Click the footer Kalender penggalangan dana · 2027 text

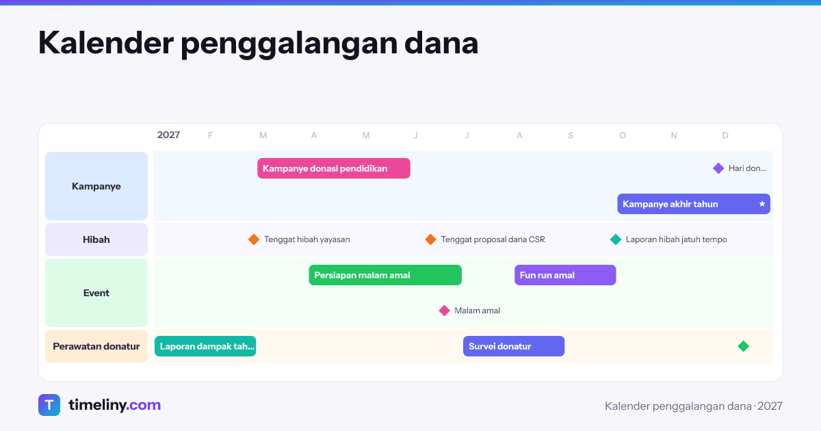[x=694, y=406]
